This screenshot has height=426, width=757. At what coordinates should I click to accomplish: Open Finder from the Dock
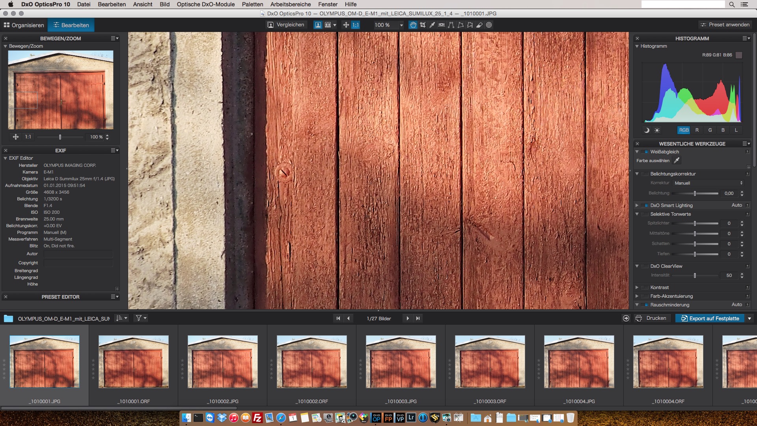186,418
